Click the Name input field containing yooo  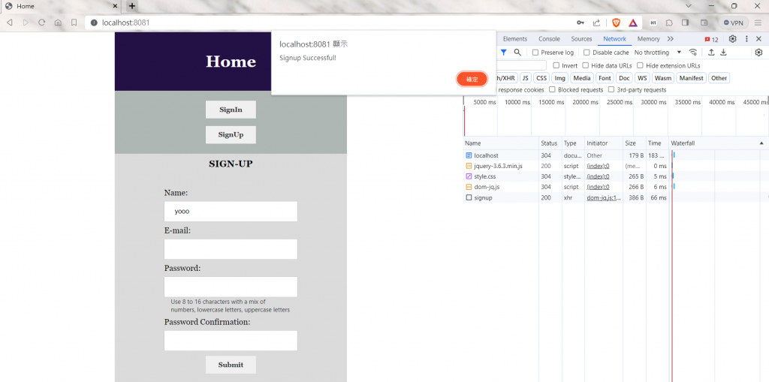[231, 212]
